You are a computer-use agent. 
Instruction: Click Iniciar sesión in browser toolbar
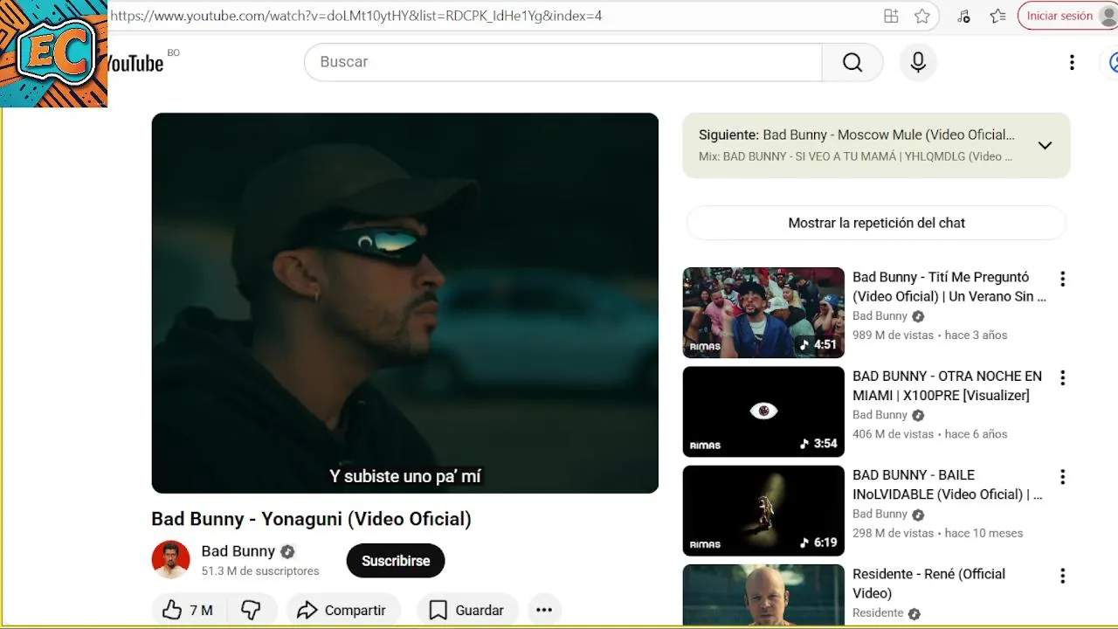[1059, 16]
